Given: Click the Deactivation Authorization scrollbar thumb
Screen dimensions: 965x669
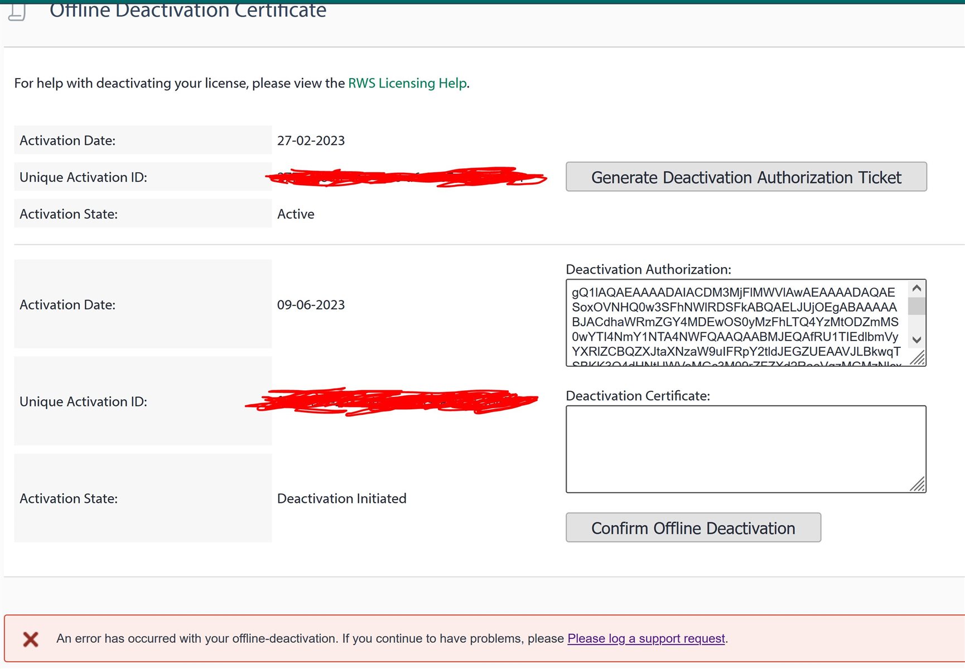Looking at the screenshot, I should point(916,307).
